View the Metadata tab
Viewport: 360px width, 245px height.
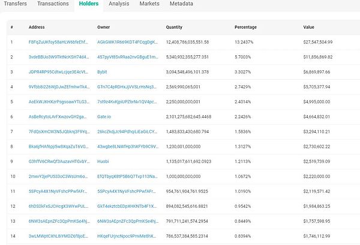(x=181, y=4)
